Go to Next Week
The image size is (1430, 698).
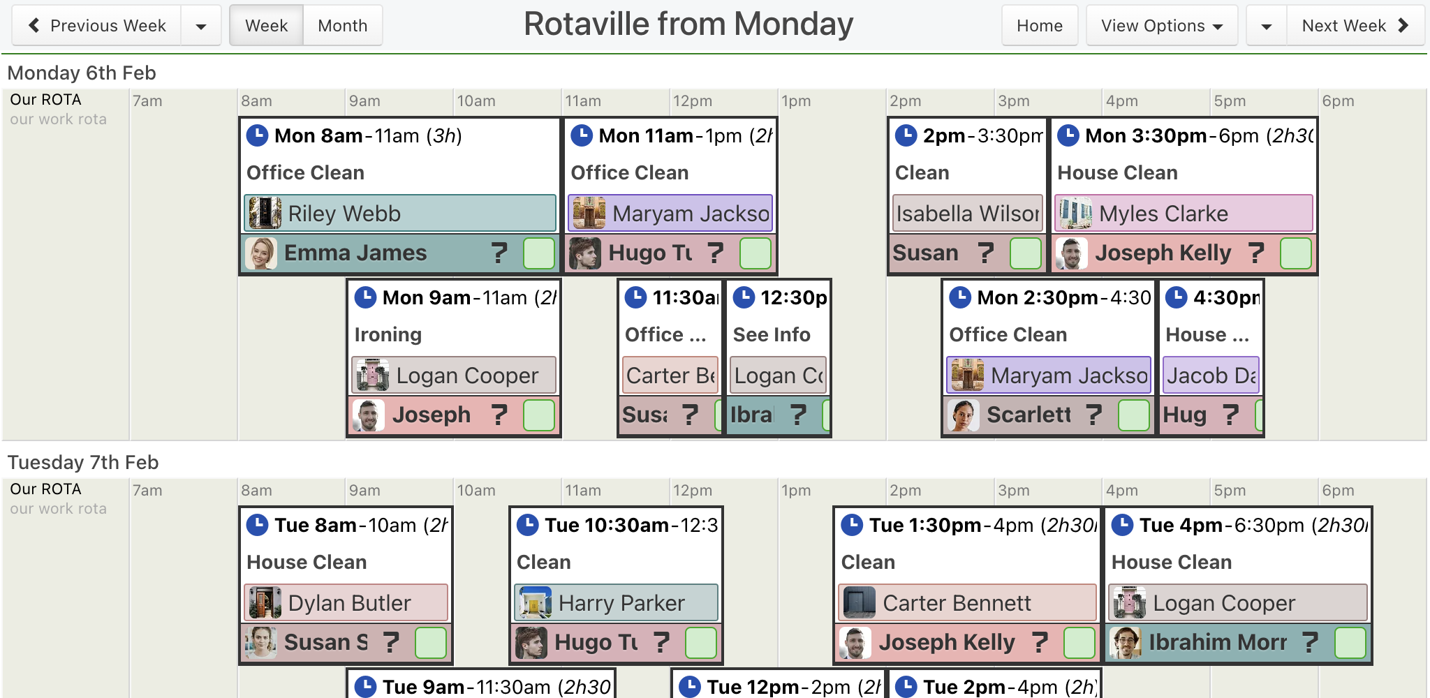[1355, 26]
